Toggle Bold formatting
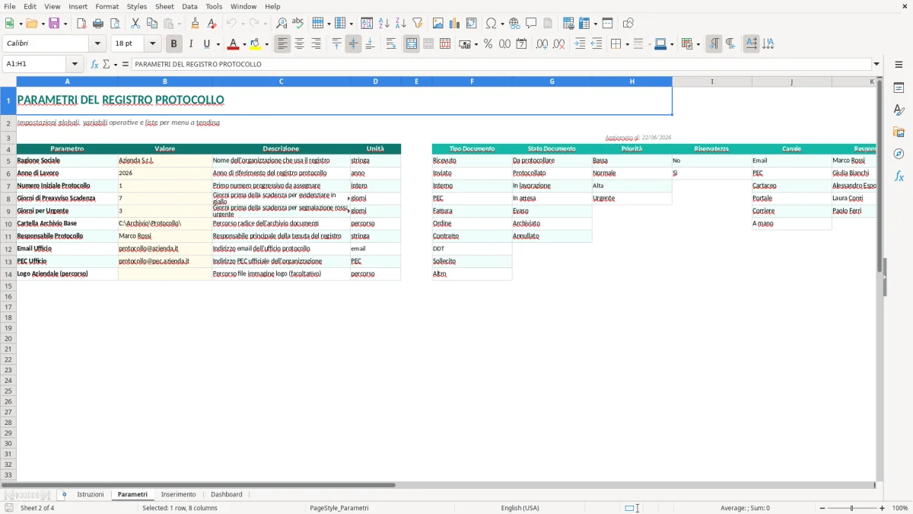This screenshot has height=514, width=913. [x=174, y=44]
